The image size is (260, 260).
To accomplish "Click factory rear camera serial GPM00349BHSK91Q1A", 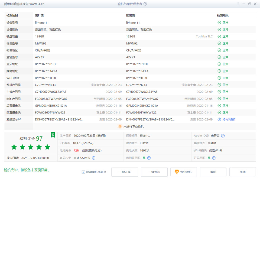I will click(51, 106).
